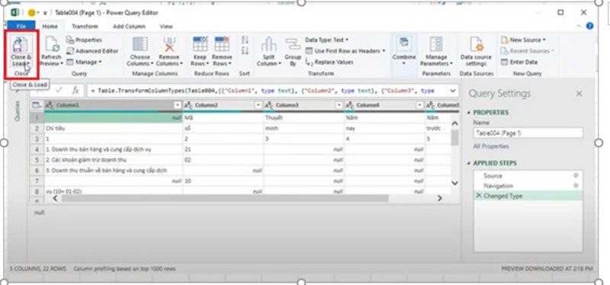Viewport: 610px width, 285px height.
Task: Open the Add Column tab
Action: click(129, 27)
